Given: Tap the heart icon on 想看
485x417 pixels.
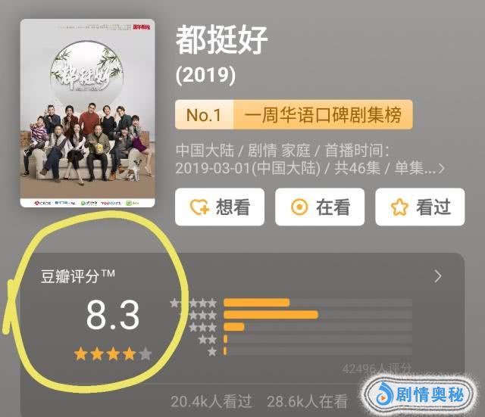Looking at the screenshot, I should click(x=199, y=207).
